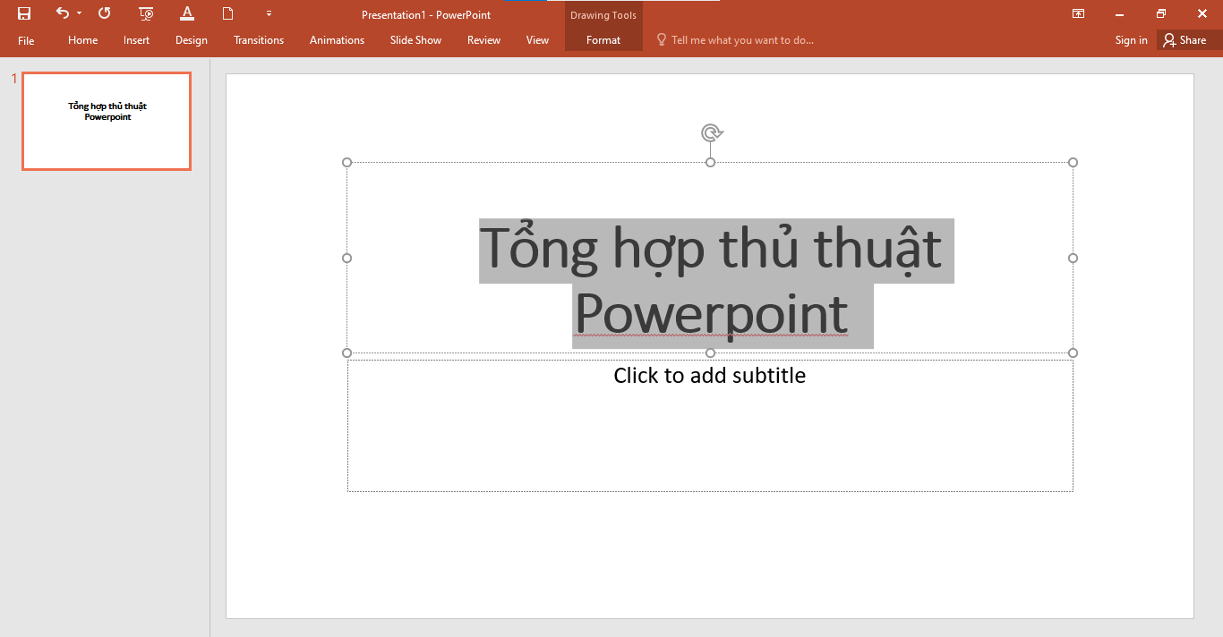Viewport: 1223px width, 637px height.
Task: Minimize the PowerPoint window
Action: [x=1120, y=13]
